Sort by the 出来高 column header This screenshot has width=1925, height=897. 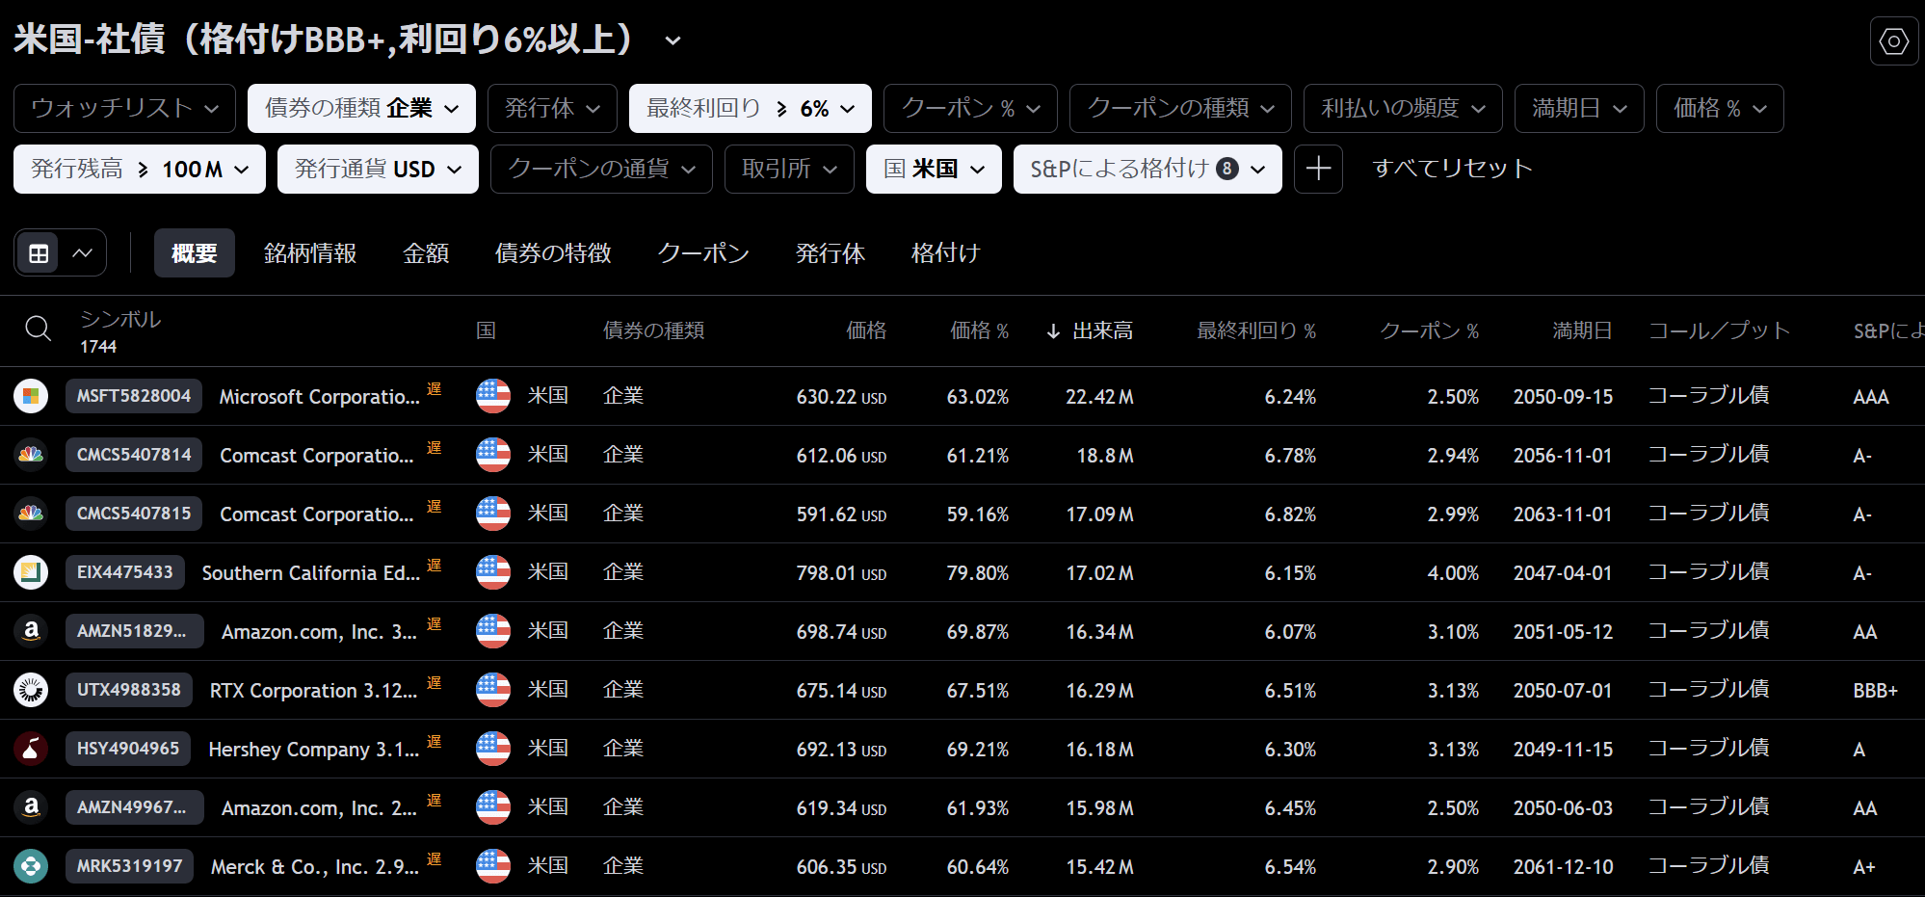coord(1101,330)
